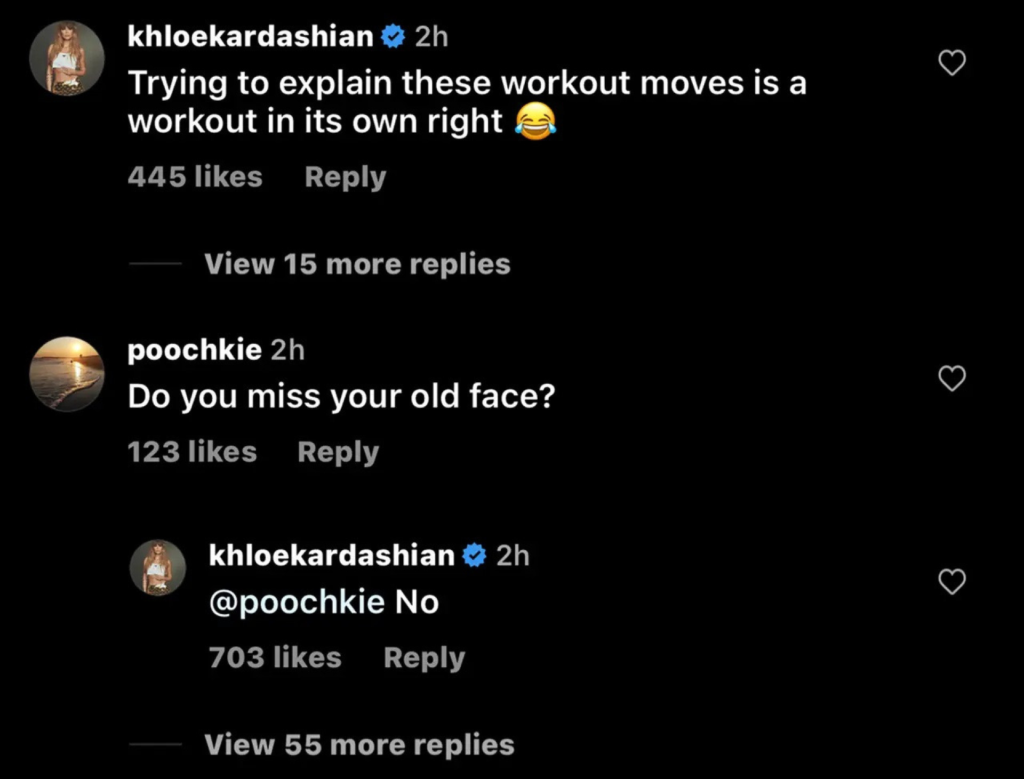Click khloekardashian's verified badge on top comment
Screen dimensions: 1024x779
coord(393,36)
